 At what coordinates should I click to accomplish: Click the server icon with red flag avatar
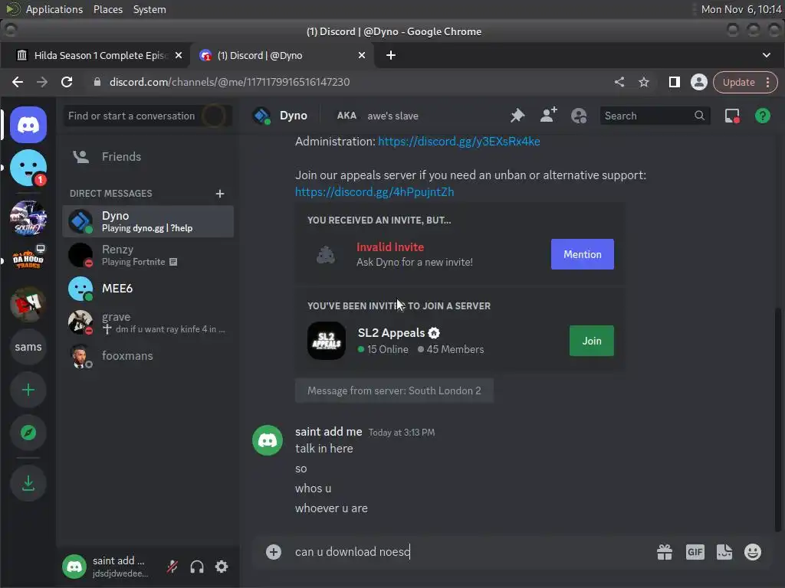point(28,303)
